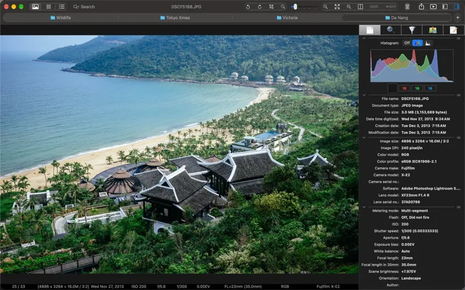Open Histogram section options handle
The width and height of the screenshot is (465, 290).
click(459, 38)
